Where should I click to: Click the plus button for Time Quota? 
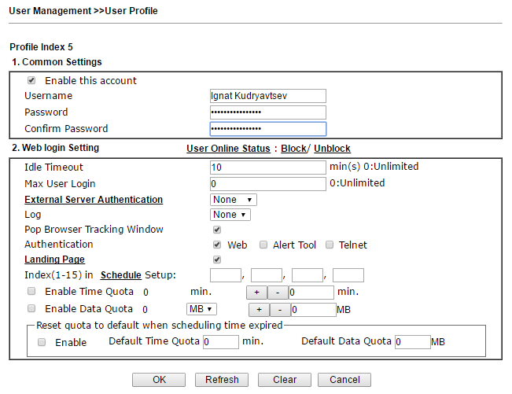pyautogui.click(x=256, y=292)
